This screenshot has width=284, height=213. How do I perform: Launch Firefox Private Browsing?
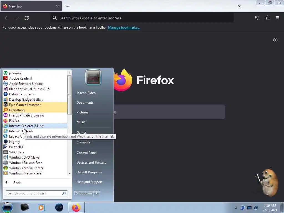(35, 115)
